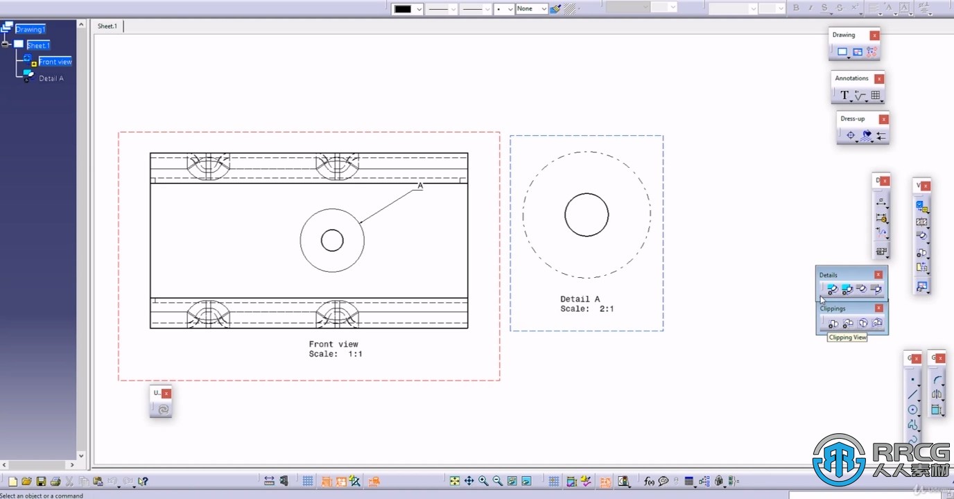
Task: Select the Line tool in geometry toolbar
Action: click(x=912, y=394)
